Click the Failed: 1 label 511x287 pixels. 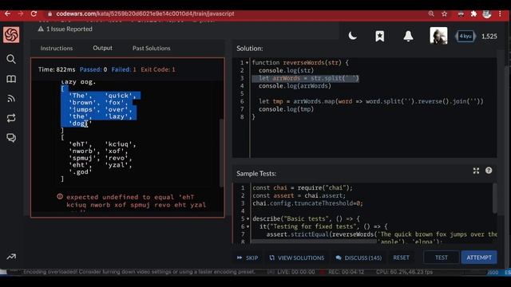[x=124, y=69]
